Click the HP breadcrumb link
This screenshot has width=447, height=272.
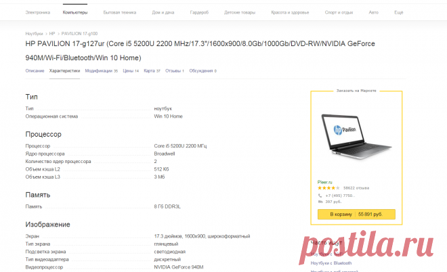[x=52, y=34]
